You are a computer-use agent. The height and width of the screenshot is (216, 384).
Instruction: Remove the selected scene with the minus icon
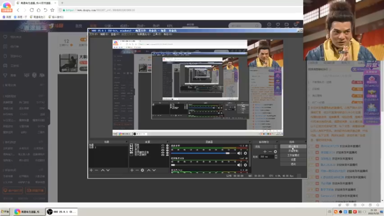96,170
